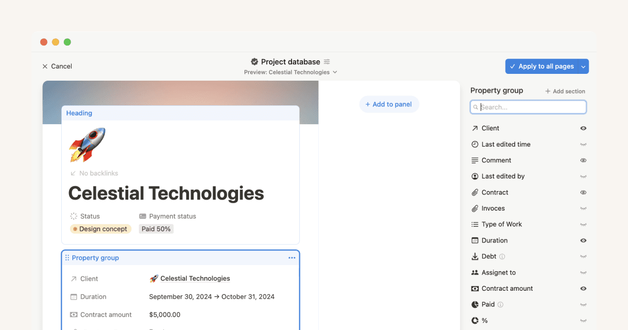Screen dimensions: 628x330
Task: Click the Debt download icon
Action: click(475, 256)
